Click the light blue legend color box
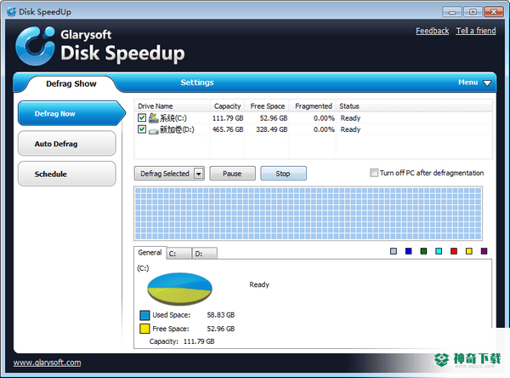510x378 pixels. 394,251
